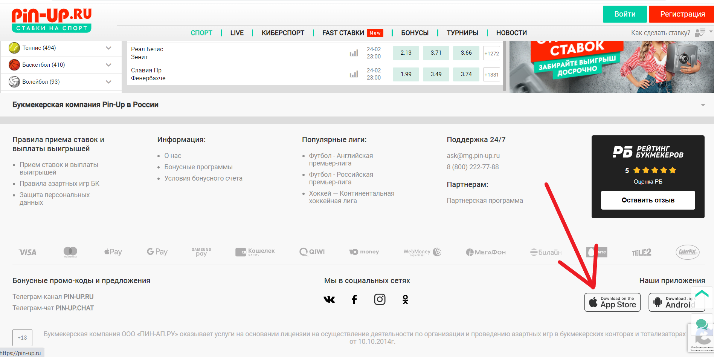Download app from the App Store
The height and width of the screenshot is (357, 714).
[x=612, y=302]
